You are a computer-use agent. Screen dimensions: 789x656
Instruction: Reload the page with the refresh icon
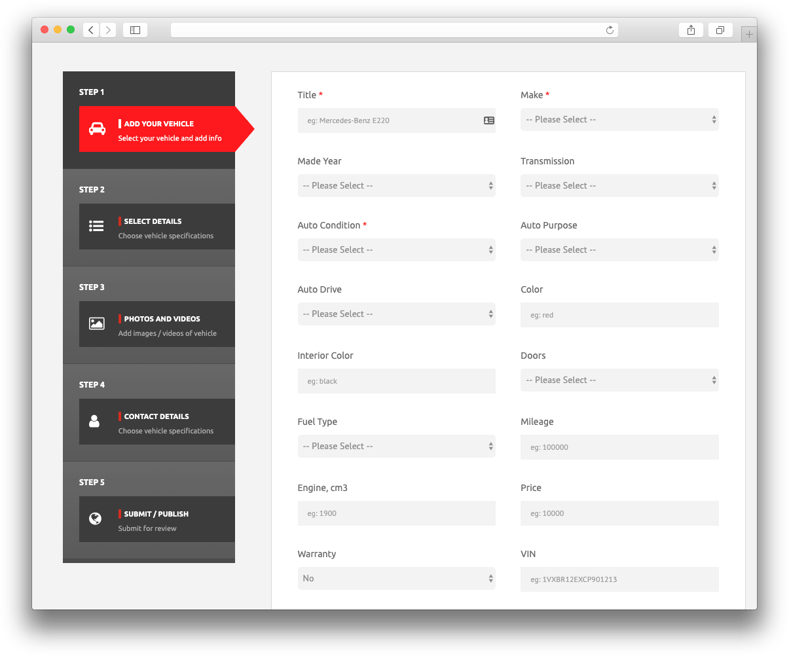[x=610, y=30]
